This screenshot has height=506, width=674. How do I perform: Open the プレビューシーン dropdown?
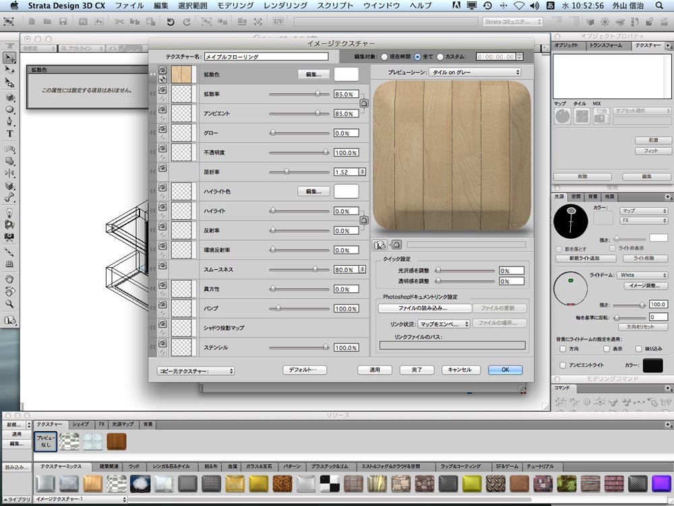pyautogui.click(x=475, y=72)
